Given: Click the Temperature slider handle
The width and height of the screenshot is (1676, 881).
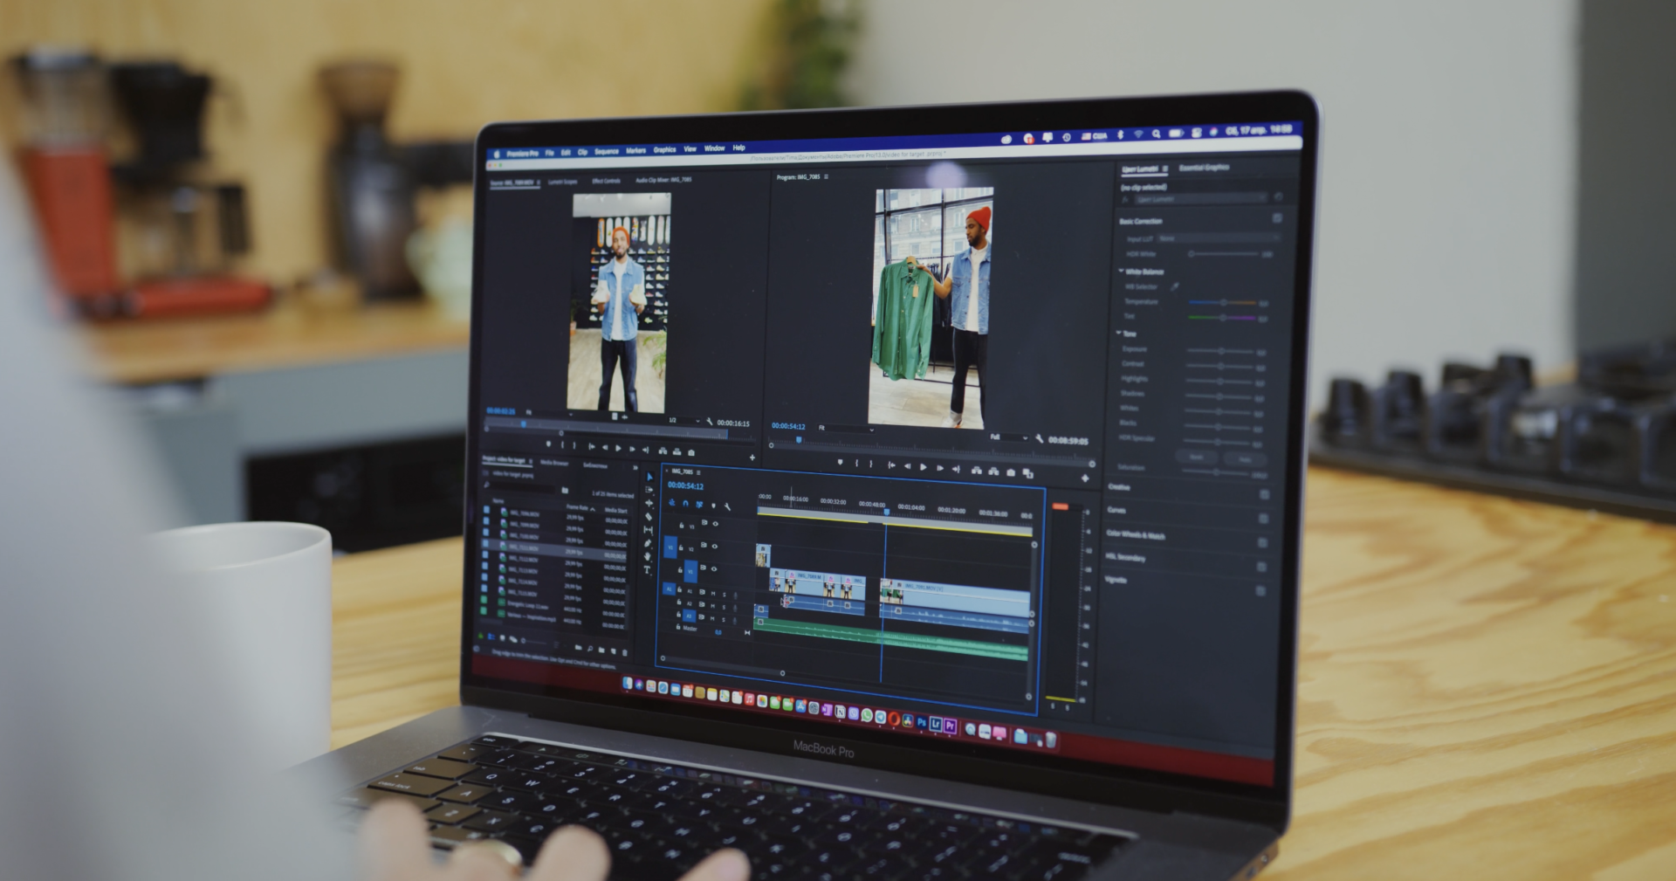Looking at the screenshot, I should 1223,302.
